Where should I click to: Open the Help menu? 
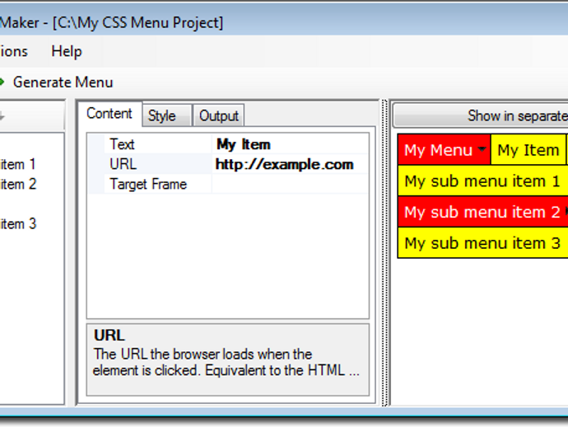(x=67, y=51)
